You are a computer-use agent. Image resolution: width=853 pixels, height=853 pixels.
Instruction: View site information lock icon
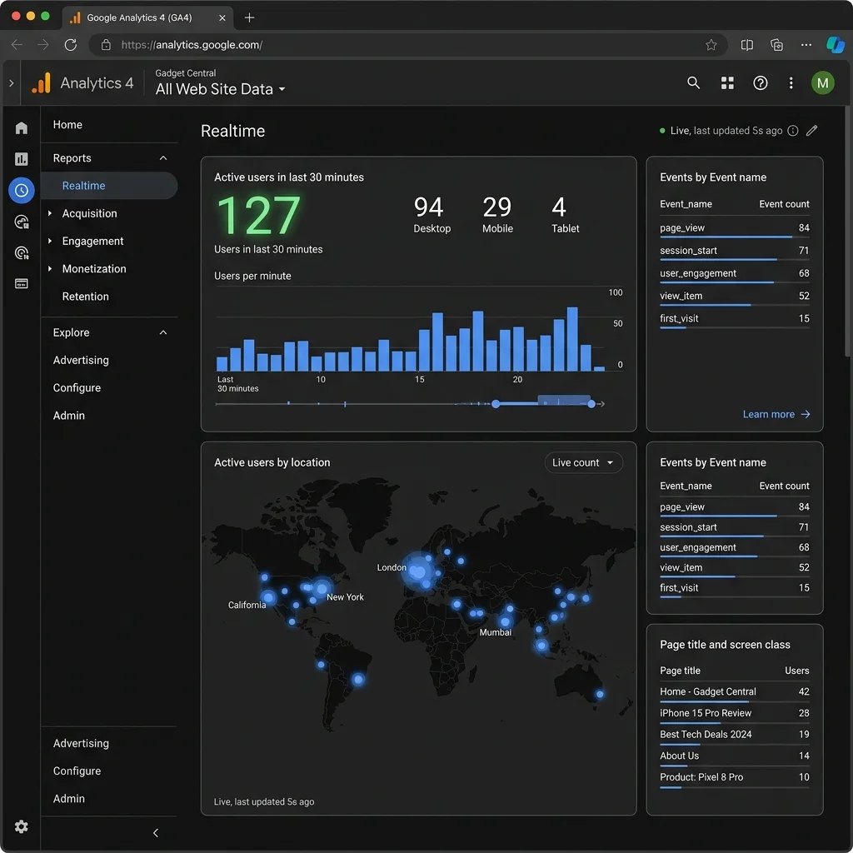106,45
